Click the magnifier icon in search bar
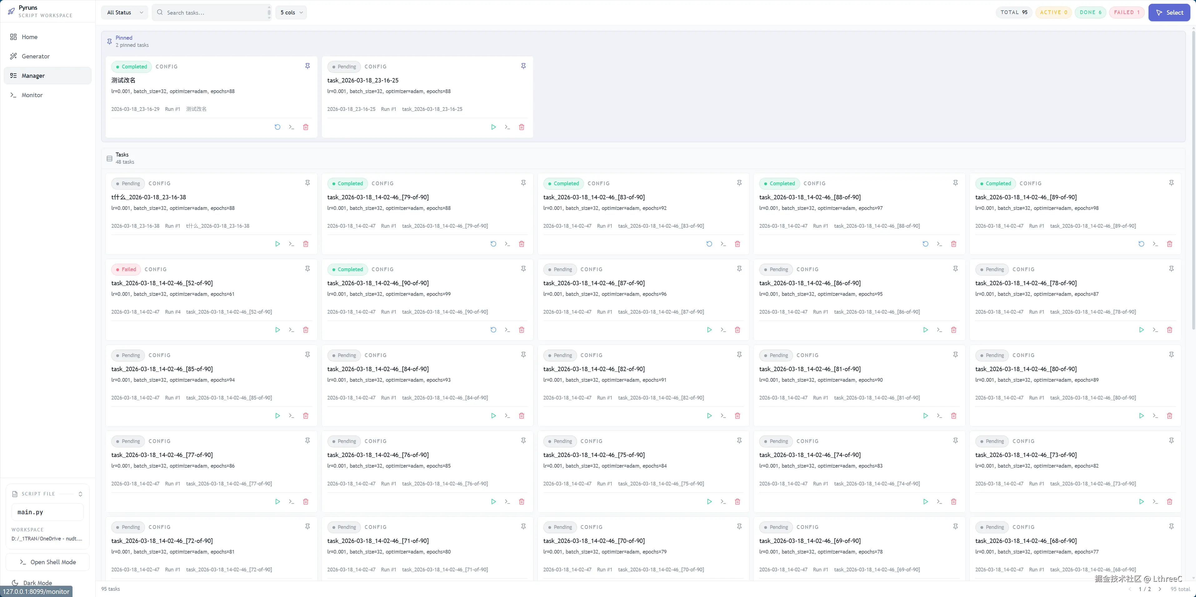The height and width of the screenshot is (597, 1196). click(160, 12)
